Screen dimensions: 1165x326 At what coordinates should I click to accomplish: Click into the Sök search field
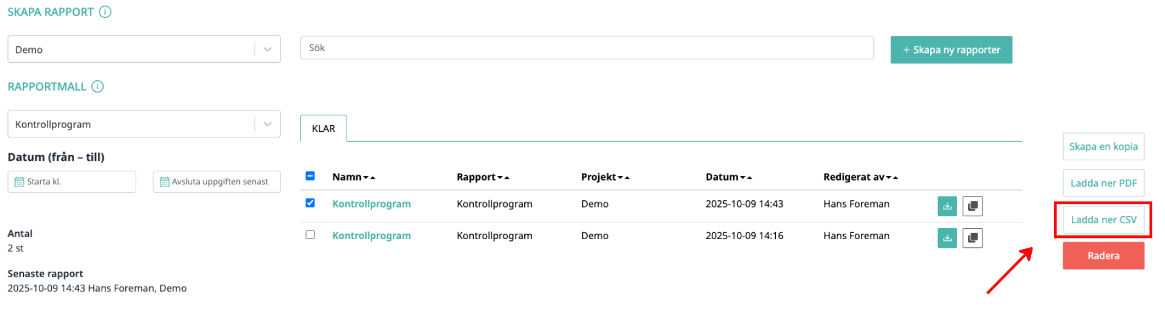(586, 48)
